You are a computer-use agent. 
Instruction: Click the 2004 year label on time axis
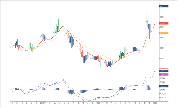[155, 103]
